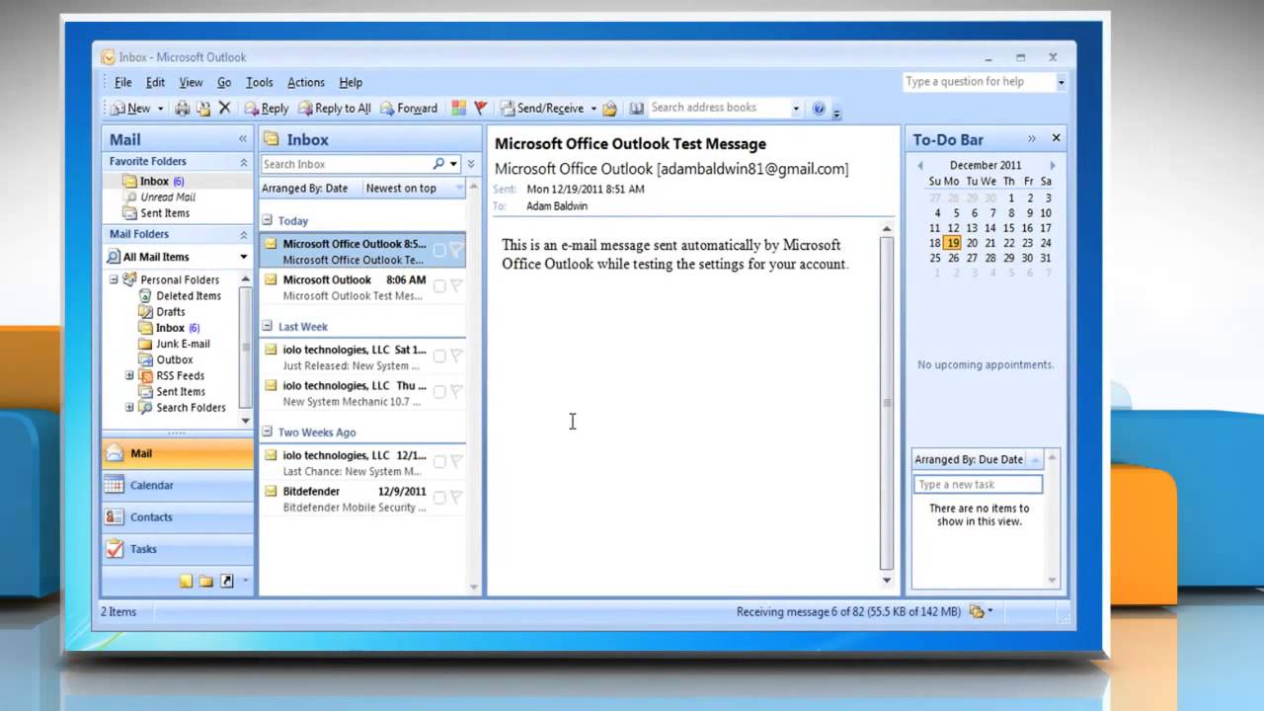Click the Send/Receive button

click(542, 109)
